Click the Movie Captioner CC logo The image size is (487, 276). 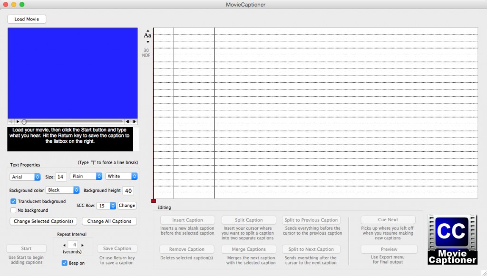[x=452, y=239]
